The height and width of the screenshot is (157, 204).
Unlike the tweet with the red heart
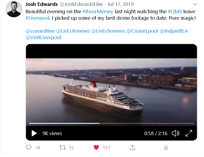pos(96,148)
